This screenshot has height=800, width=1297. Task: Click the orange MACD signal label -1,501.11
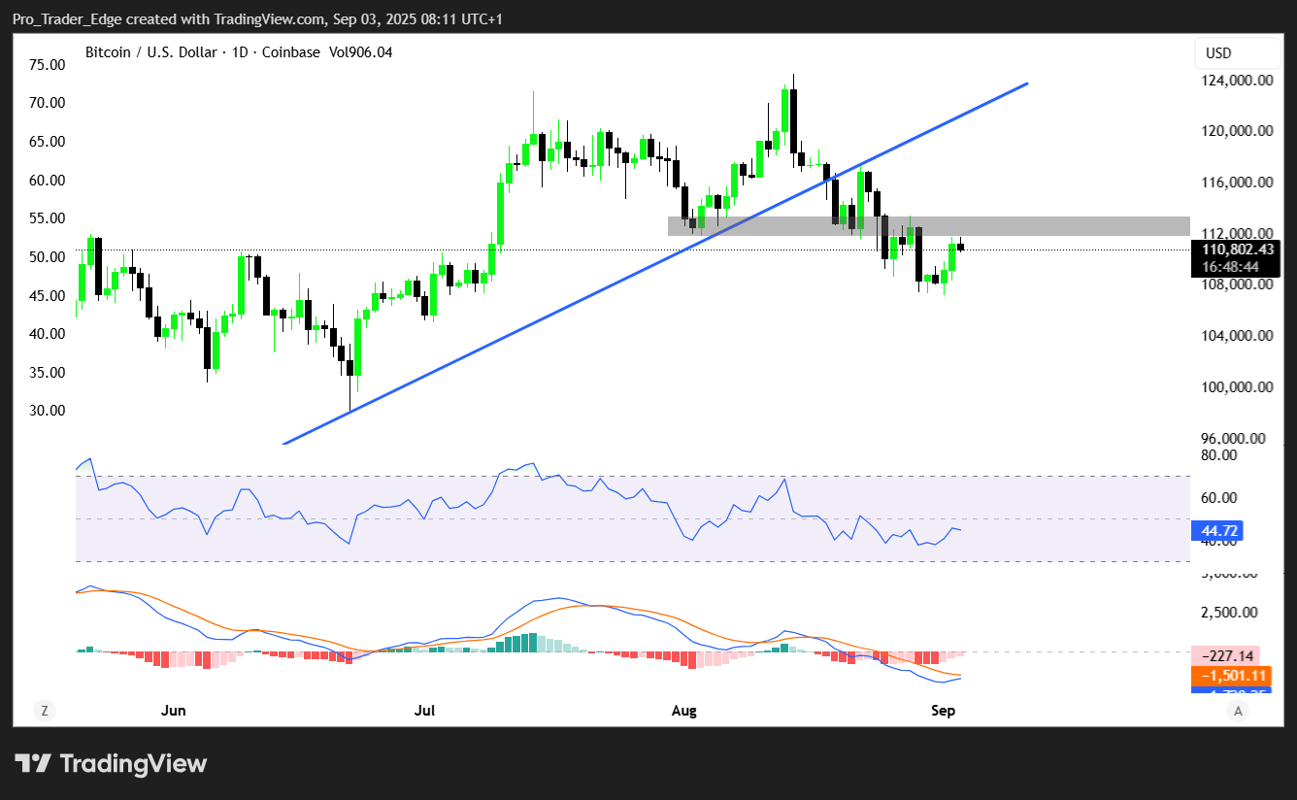point(1231,676)
